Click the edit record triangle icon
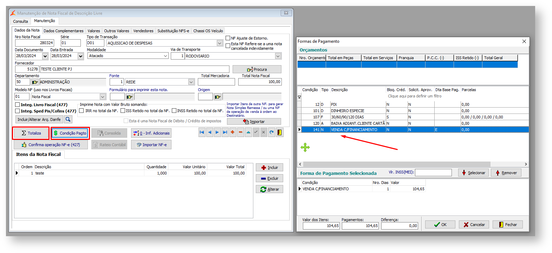Image resolution: width=552 pixels, height=253 pixels. tap(248, 132)
